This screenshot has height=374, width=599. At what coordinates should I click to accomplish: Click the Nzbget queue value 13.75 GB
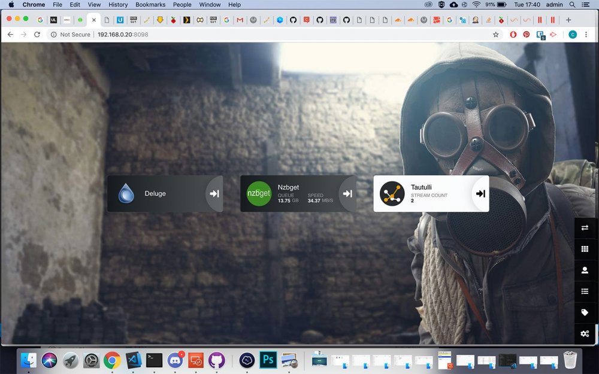(x=288, y=200)
